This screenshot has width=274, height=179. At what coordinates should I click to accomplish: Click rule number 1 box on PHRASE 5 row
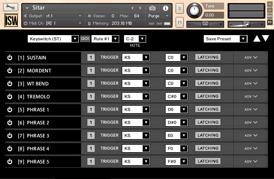[x=91, y=161]
